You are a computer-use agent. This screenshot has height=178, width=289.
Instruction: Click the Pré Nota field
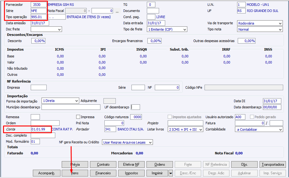(114, 123)
